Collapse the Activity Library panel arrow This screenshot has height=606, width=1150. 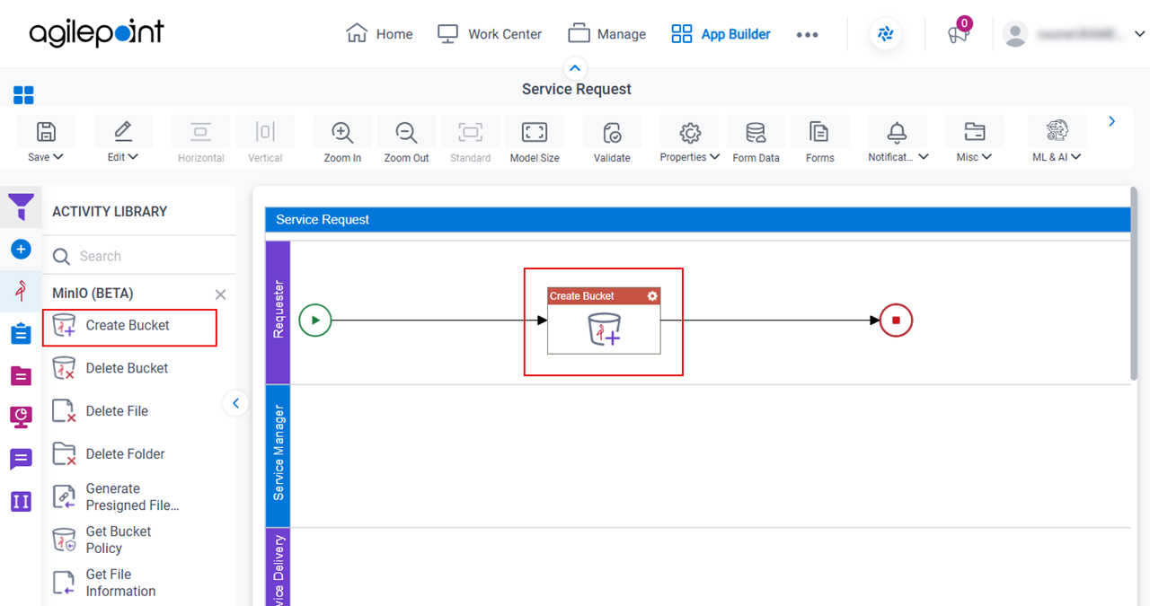(235, 403)
